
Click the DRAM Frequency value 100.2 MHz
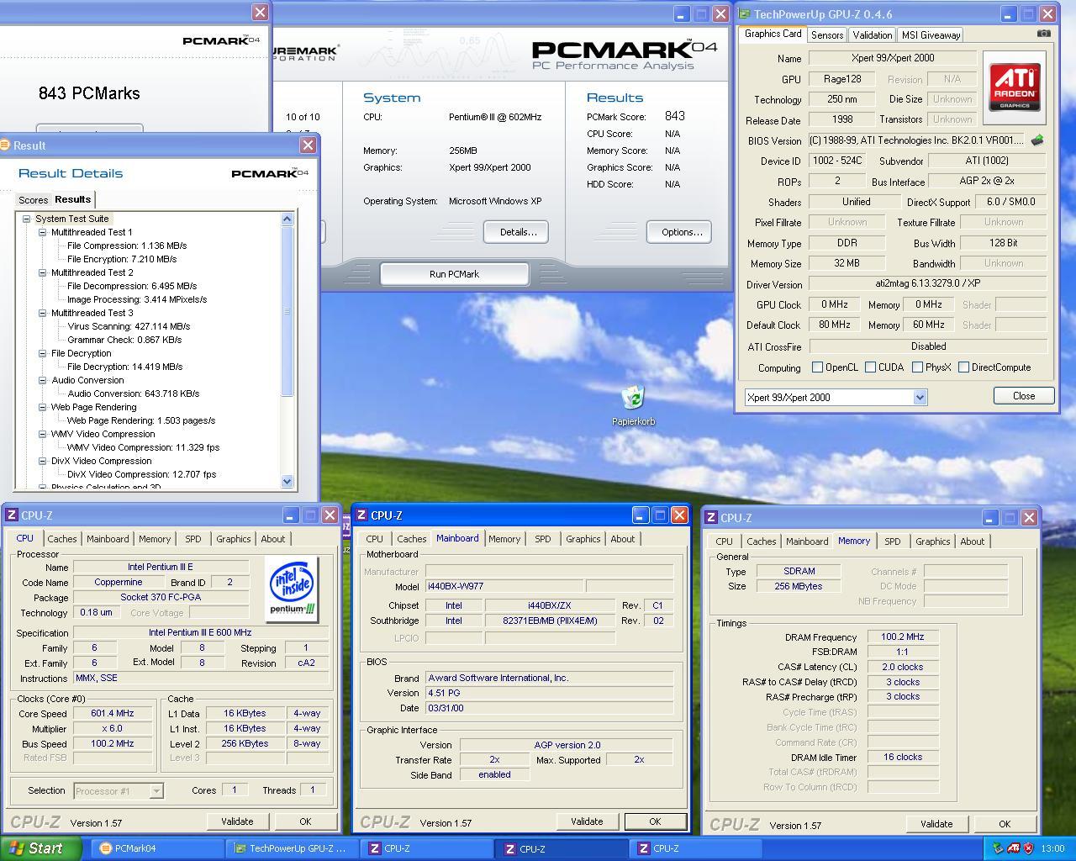903,637
